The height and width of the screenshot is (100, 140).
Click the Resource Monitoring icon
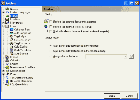click(7, 81)
